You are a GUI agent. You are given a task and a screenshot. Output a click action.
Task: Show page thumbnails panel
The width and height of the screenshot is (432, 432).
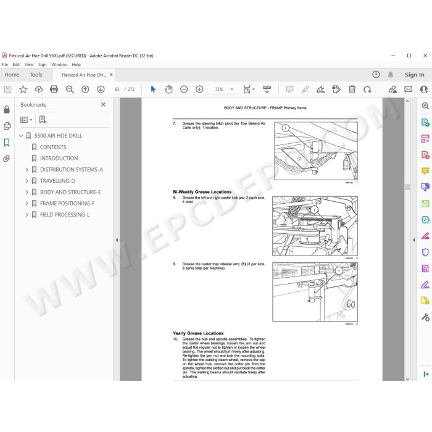pyautogui.click(x=7, y=126)
